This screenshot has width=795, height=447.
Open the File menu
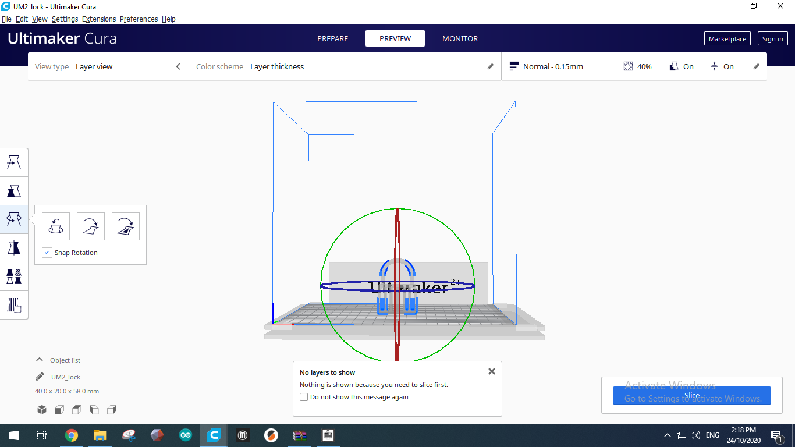tap(6, 19)
